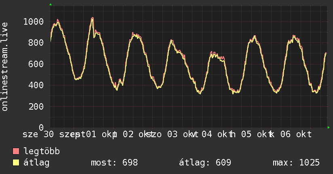Click the 1000 y-axis label
The width and height of the screenshot is (333, 174).
[x=34, y=22]
